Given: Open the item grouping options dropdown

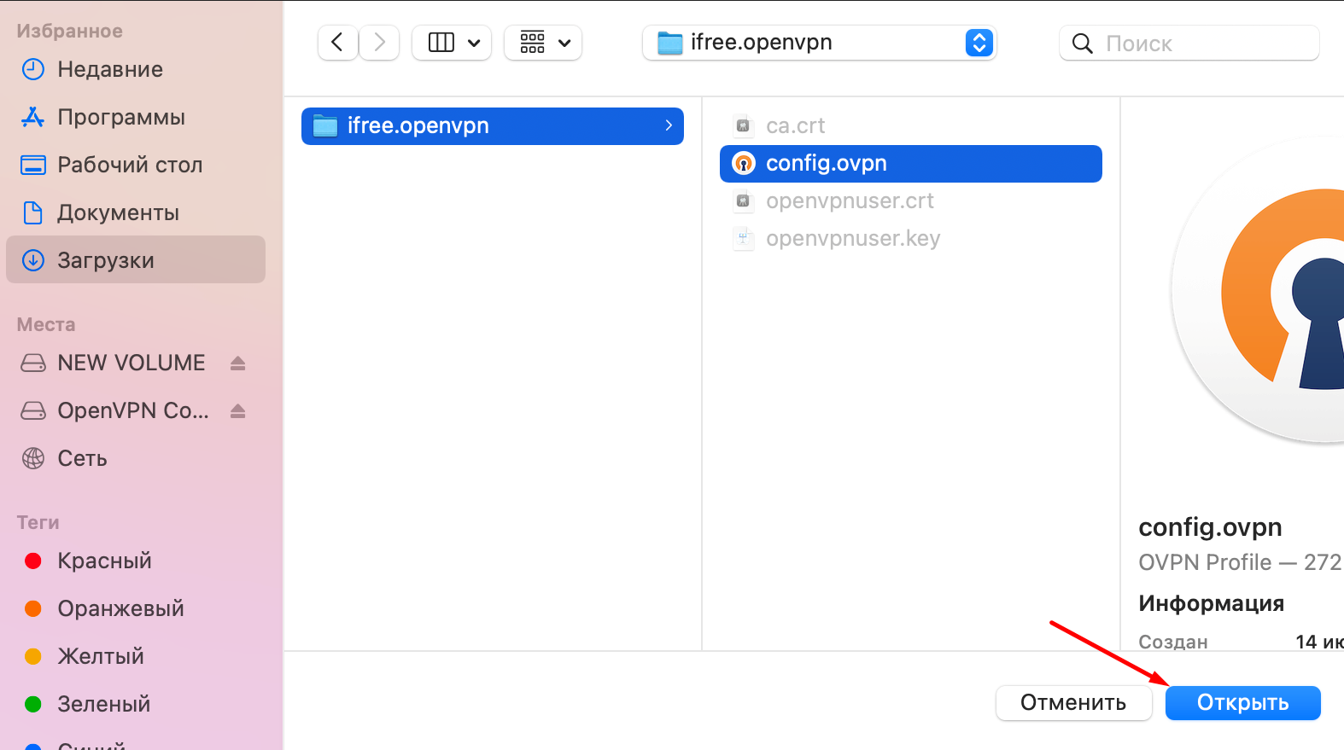Looking at the screenshot, I should 543,43.
